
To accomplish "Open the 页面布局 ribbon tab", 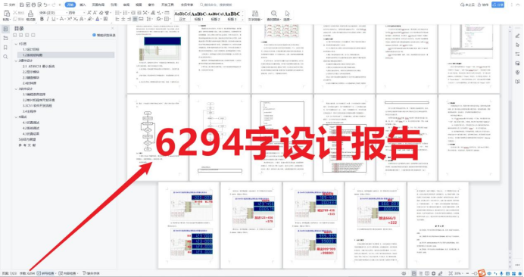I will coord(98,5).
